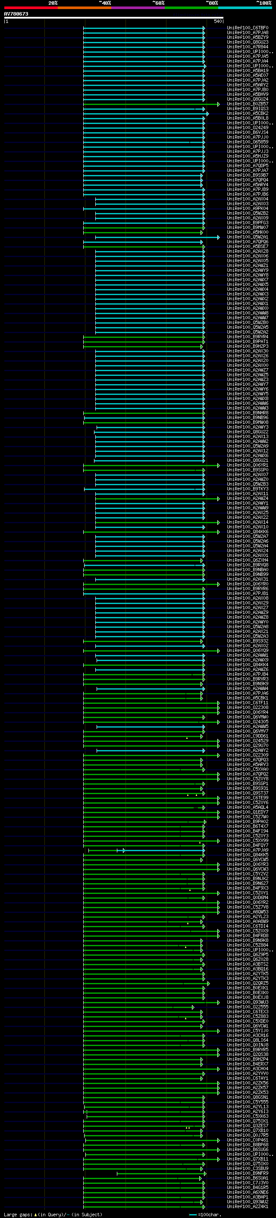Click the UniRef100_B9NFR9 label
The image size is (276, 1218).
[248, 1173]
